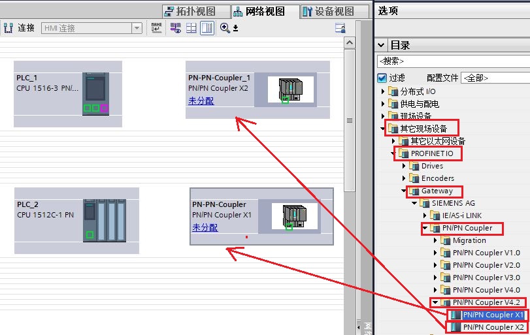This screenshot has width=530, height=335.
Task: Click the PN/PN Coupler X2 module icon
Action: [x=456, y=327]
